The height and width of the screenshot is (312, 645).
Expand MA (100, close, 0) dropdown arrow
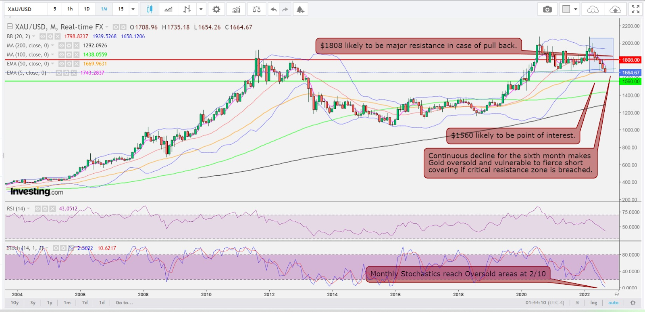(52, 55)
